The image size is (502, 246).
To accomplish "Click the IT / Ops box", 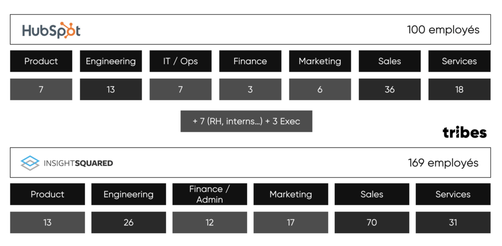I will click(180, 61).
